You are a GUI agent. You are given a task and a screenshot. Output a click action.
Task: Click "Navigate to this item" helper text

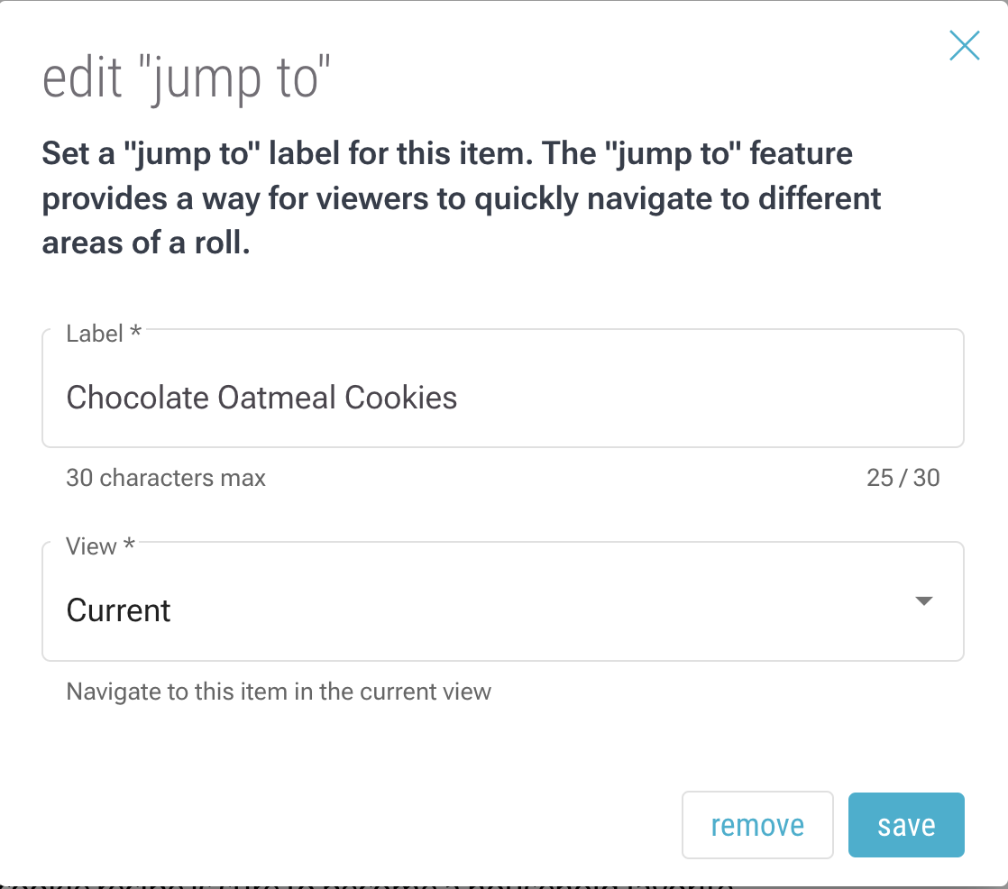279,692
